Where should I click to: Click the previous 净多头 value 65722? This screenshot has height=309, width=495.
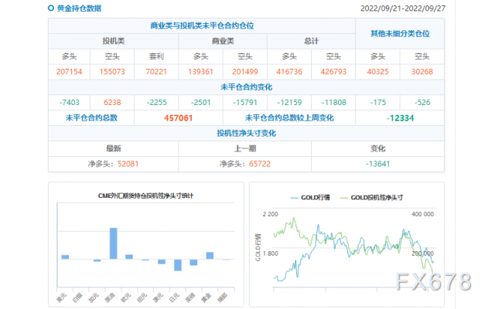coord(260,164)
